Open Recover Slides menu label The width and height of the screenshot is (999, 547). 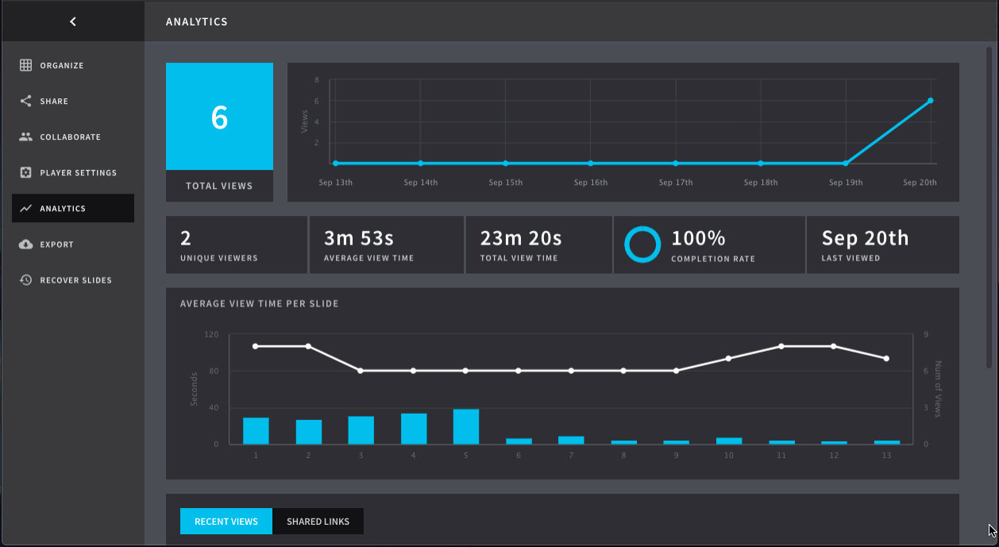tap(76, 280)
